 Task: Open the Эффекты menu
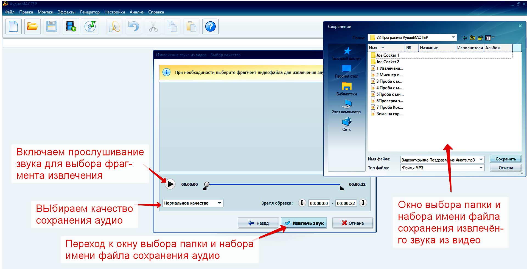pos(67,12)
